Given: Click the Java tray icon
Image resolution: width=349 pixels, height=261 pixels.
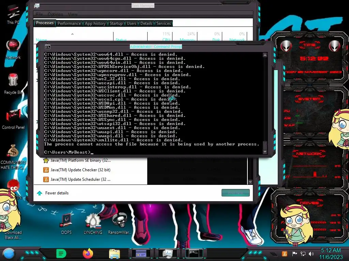Looking at the screenshot, I should 284,254.
